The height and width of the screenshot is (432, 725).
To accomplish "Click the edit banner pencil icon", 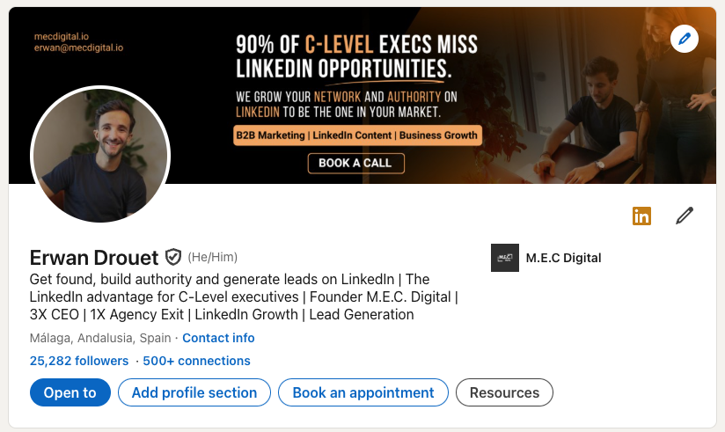I will coord(684,39).
